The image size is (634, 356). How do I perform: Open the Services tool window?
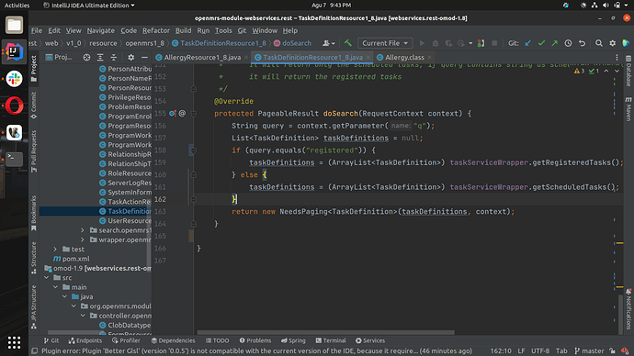370,340
